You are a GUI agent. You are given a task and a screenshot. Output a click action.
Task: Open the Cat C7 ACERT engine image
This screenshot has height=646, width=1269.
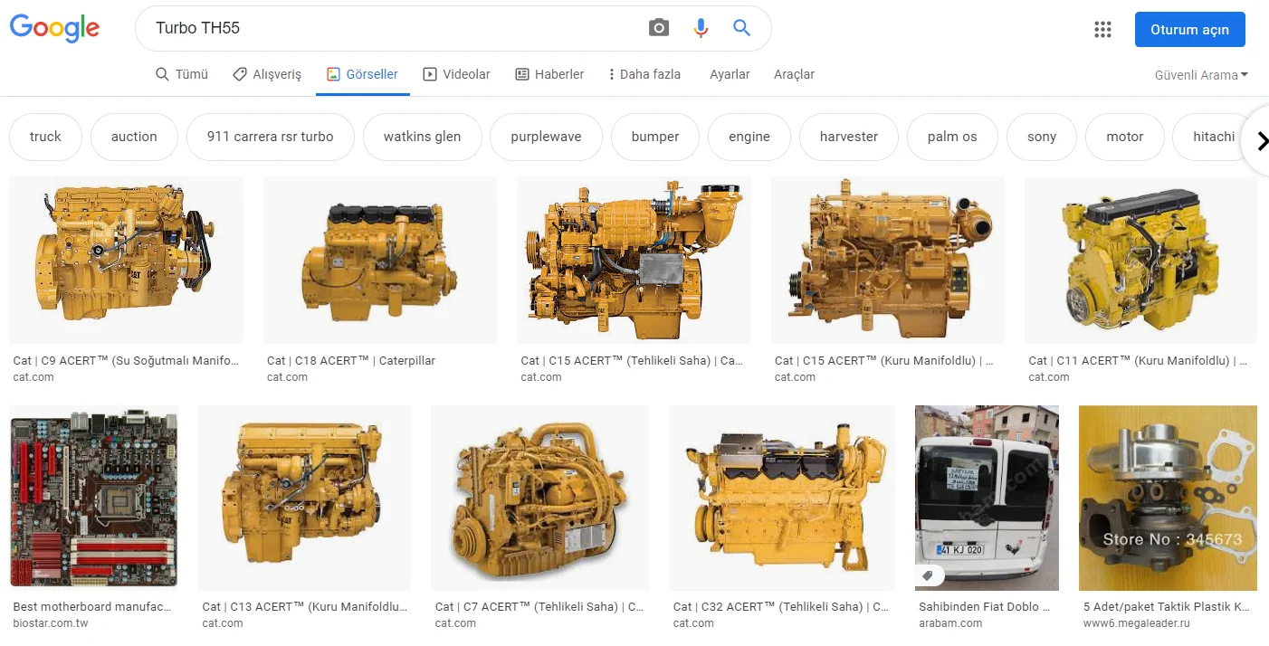coord(539,498)
